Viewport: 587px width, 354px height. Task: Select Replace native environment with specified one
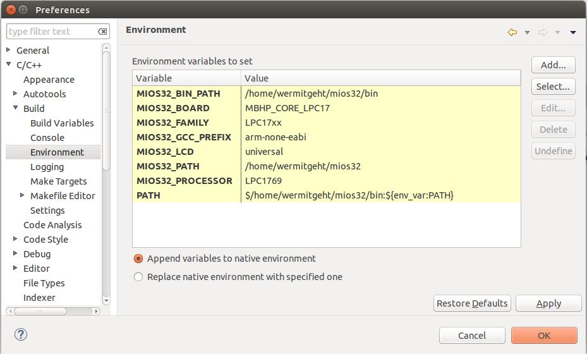pyautogui.click(x=138, y=277)
